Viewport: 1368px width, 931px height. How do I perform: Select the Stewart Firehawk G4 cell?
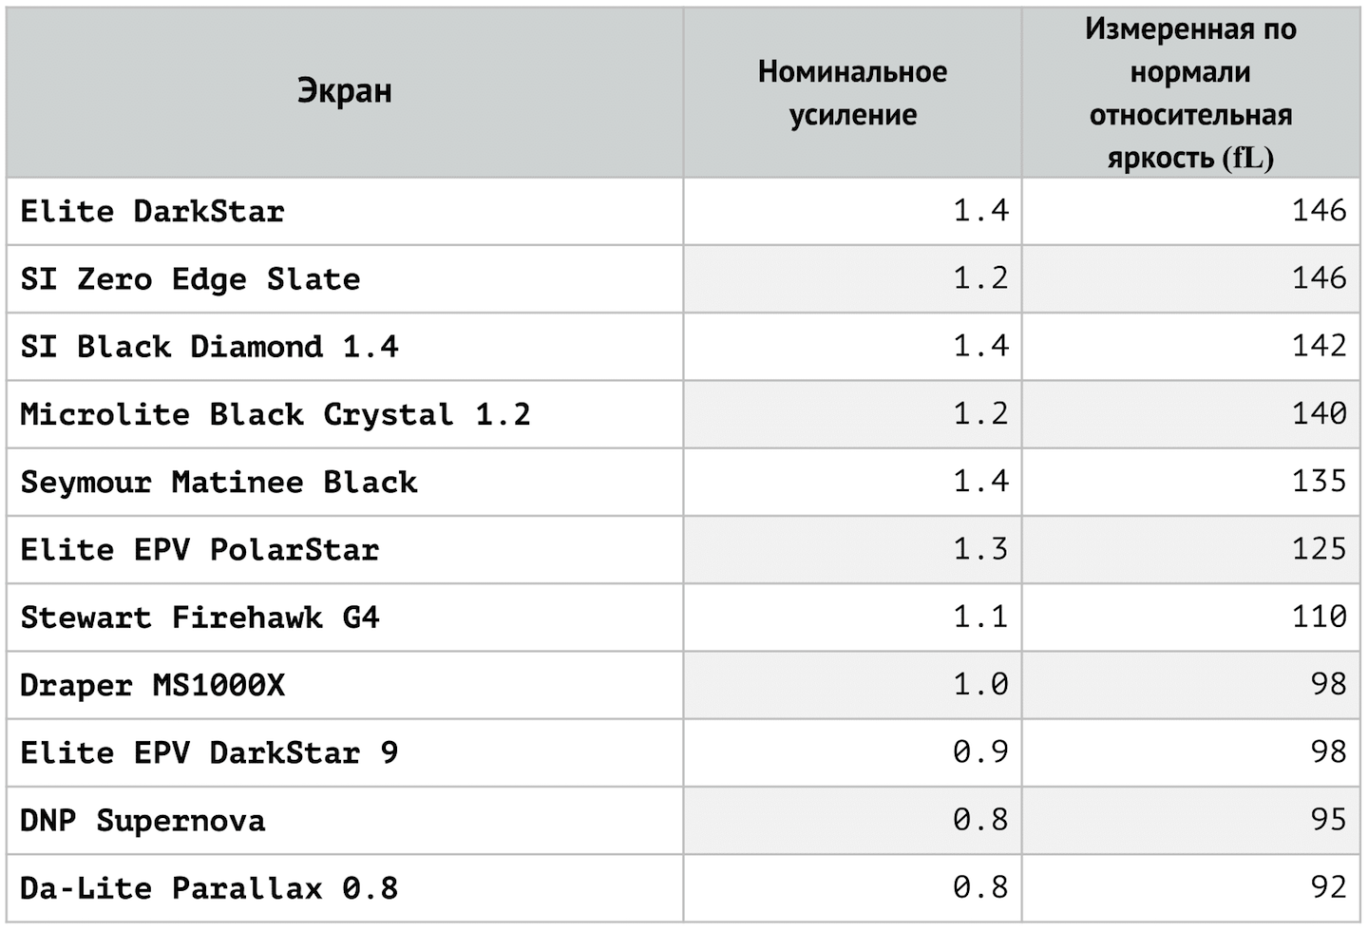click(x=199, y=617)
